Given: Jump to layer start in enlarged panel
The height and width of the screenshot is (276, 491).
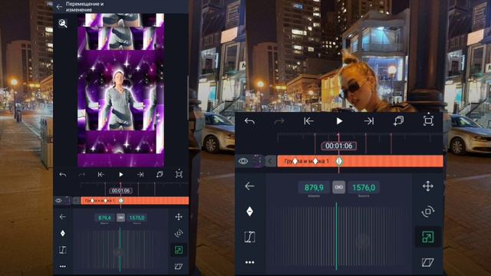Looking at the screenshot, I should 308,121.
